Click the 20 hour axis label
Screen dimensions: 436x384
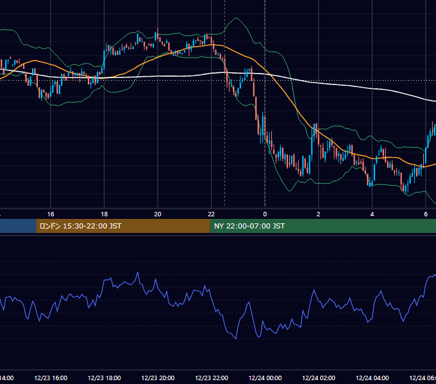(x=158, y=214)
